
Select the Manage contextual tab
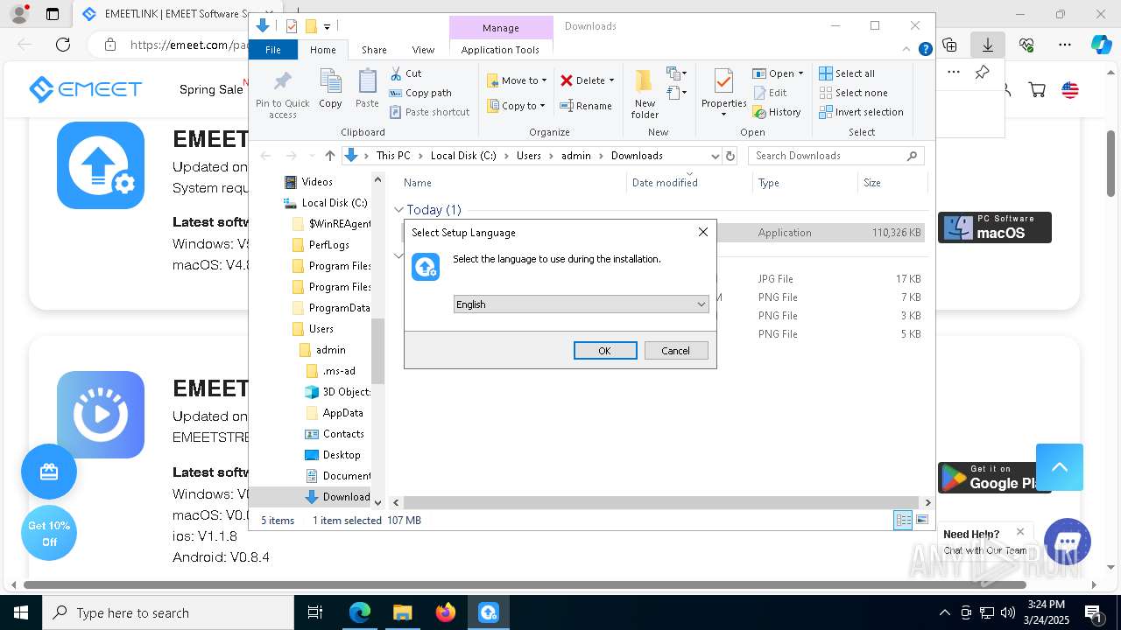coord(501,28)
